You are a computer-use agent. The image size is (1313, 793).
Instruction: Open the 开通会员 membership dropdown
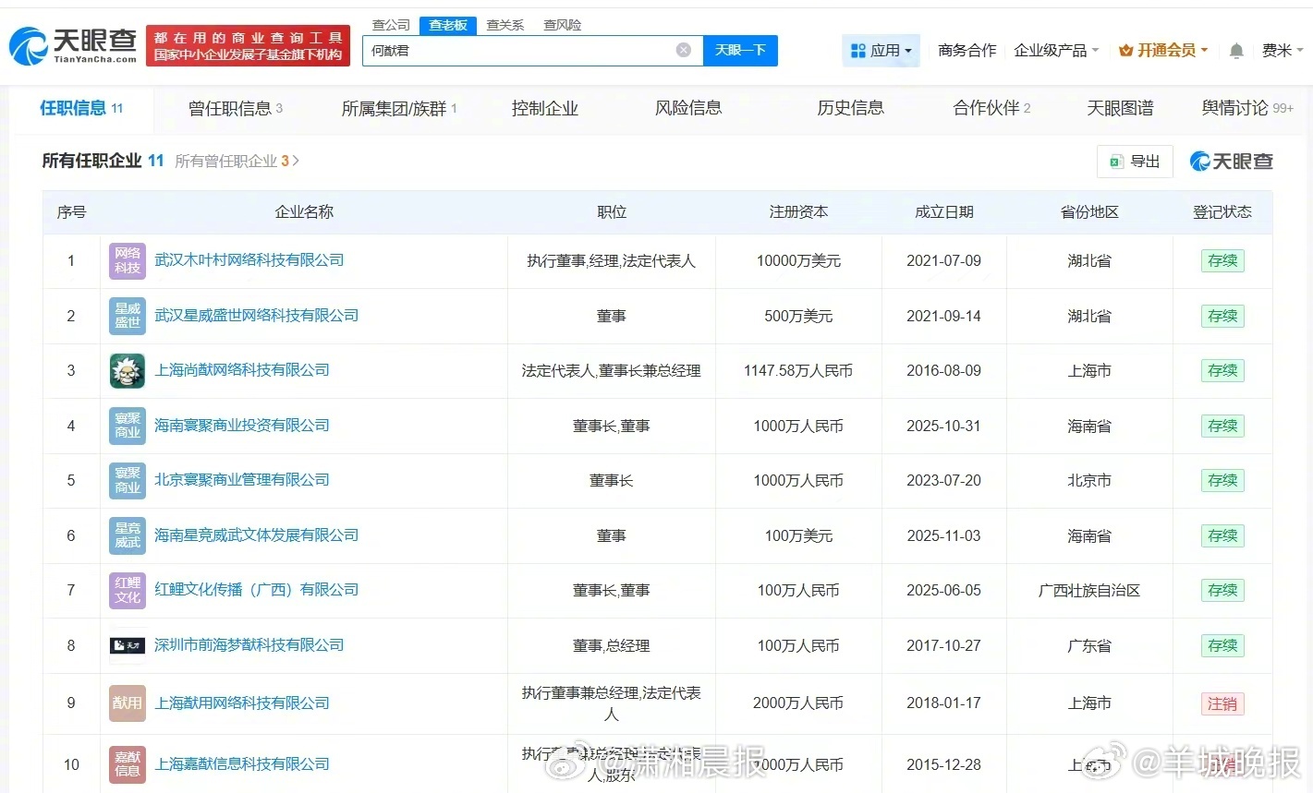(1163, 51)
